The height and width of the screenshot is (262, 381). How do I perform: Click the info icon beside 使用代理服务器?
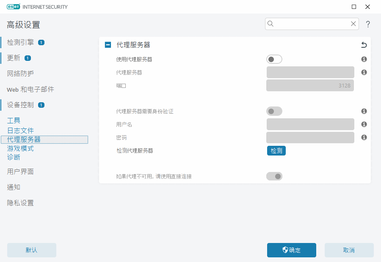tap(364, 59)
